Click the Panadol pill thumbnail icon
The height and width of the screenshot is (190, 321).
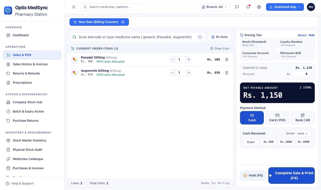pos(75,59)
